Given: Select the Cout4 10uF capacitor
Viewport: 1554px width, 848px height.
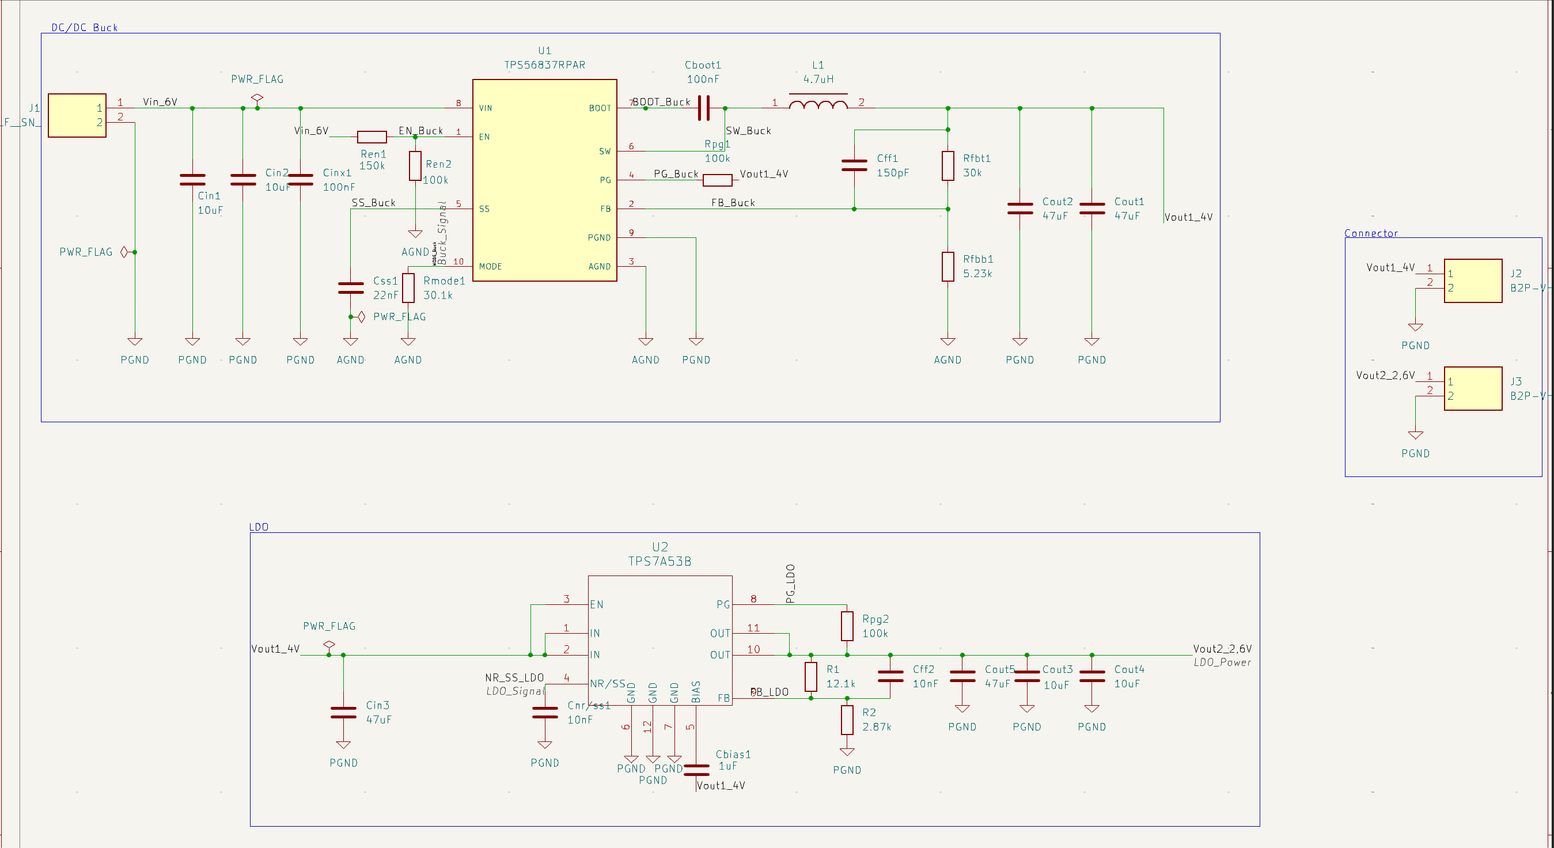Looking at the screenshot, I should [1091, 676].
